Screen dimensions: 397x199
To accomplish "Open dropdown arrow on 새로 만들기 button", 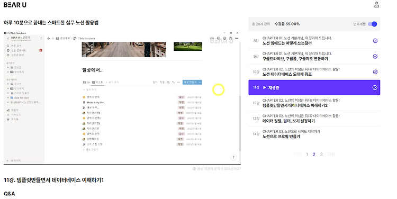I will tap(200, 82).
